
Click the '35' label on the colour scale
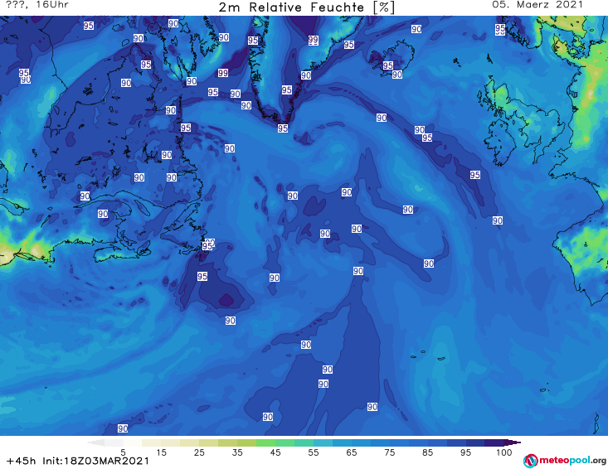(x=237, y=452)
